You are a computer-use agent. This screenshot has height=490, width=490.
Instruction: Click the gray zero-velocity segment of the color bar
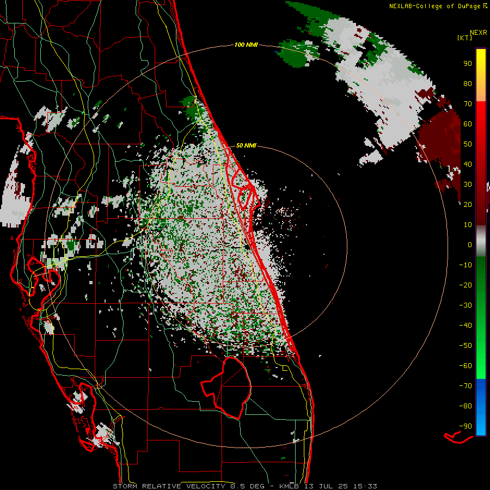481,242
